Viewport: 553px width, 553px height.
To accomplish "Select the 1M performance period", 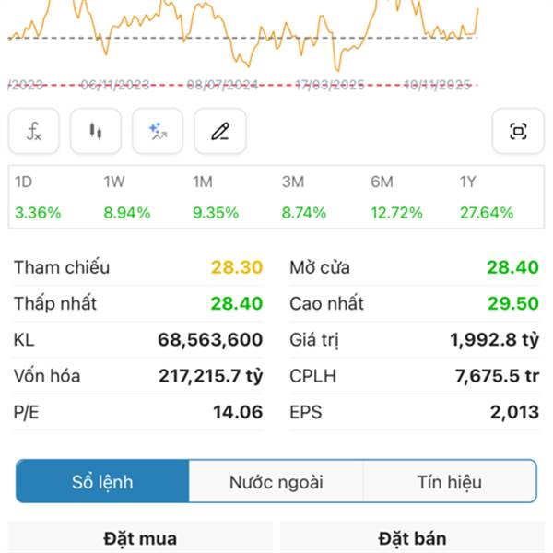I will coord(216,197).
